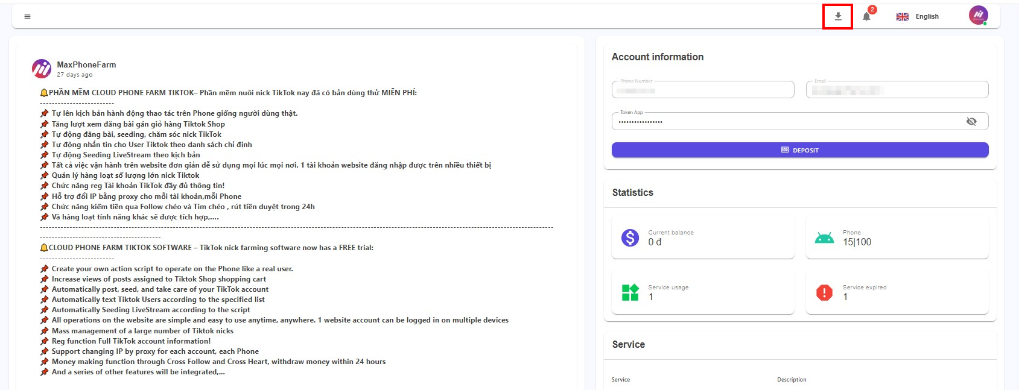Viewport: 1019px width, 390px height.
Task: Open the user avatar menu
Action: click(x=978, y=15)
